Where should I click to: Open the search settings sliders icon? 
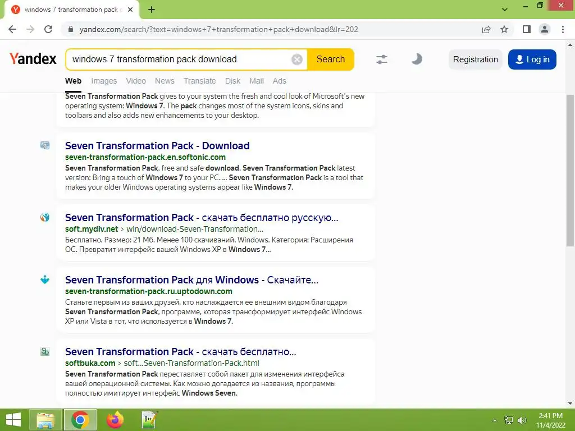[x=382, y=59]
